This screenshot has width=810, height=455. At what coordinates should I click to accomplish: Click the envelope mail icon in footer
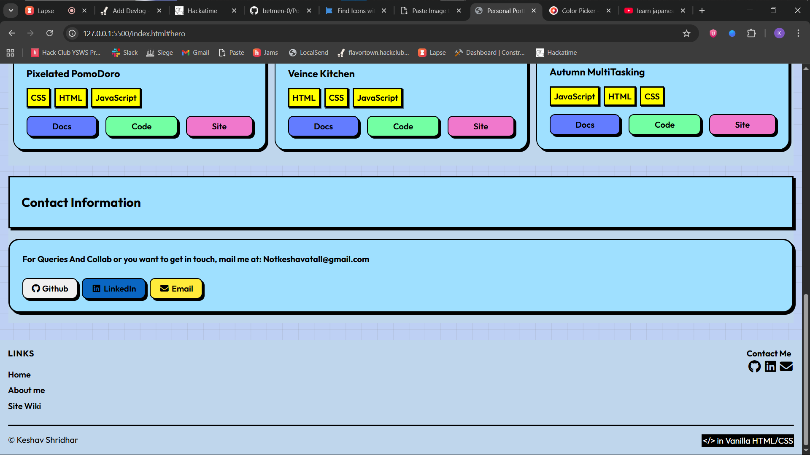click(x=786, y=367)
